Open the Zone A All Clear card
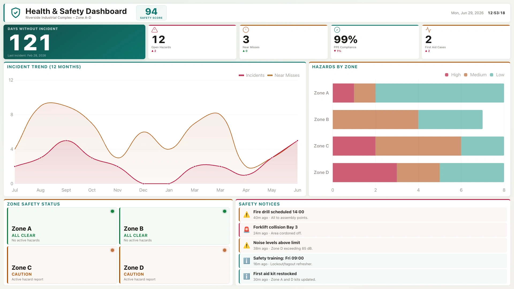Screen dimensions: 514x289 pos(62,226)
